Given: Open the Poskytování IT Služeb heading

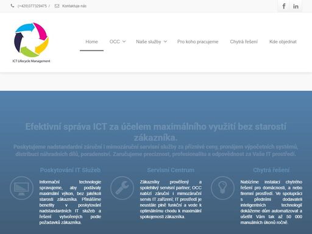Looking at the screenshot, I should (70, 170).
